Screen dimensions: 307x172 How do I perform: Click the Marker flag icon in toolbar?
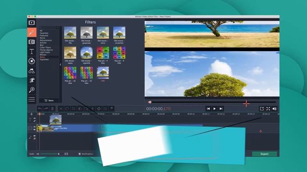coord(112,108)
